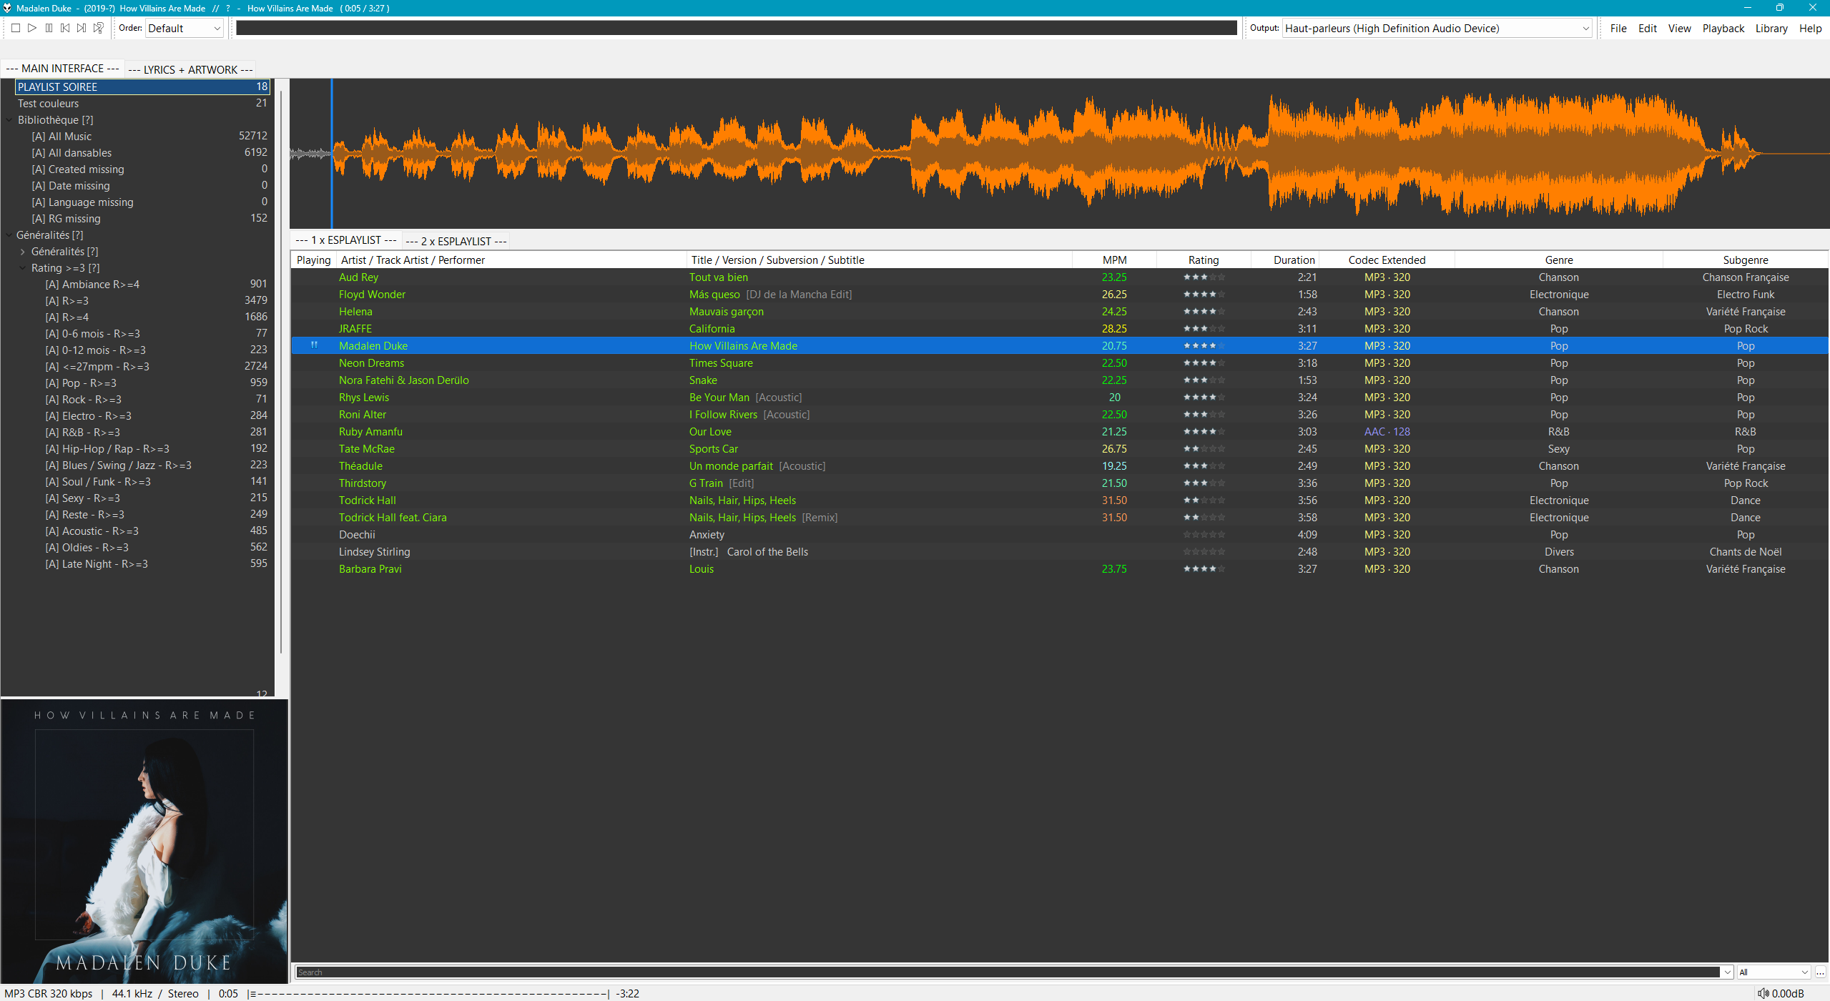Image resolution: width=1830 pixels, height=1001 pixels.
Task: Start playback with the Play icon
Action: 32,28
